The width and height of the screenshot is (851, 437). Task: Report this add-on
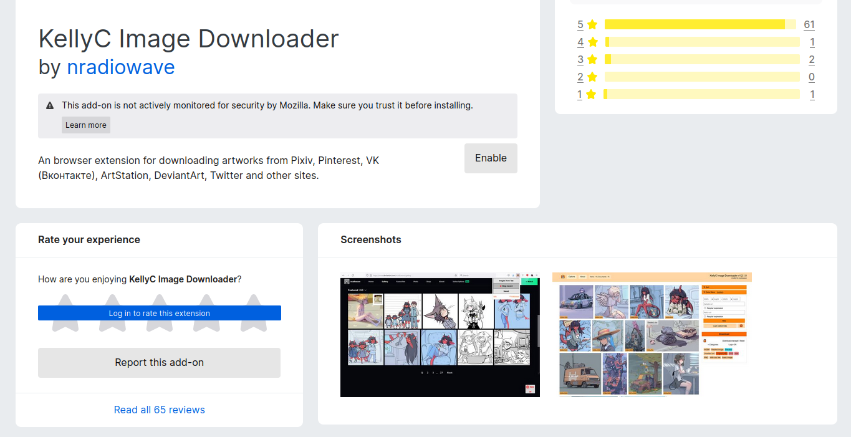coord(159,363)
